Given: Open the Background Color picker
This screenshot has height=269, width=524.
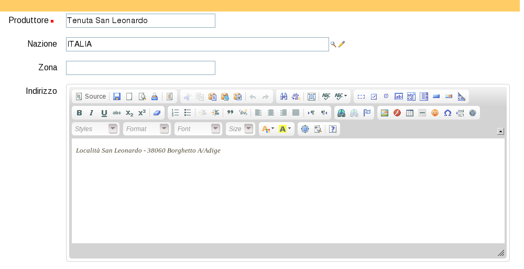Looking at the screenshot, I should coord(285,129).
